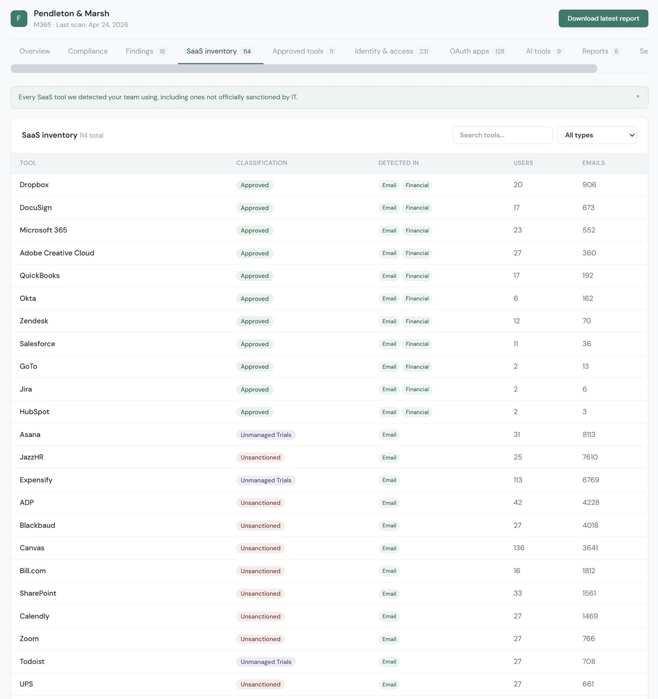658x699 pixels.
Task: Open the Compliance tab
Action: (x=88, y=51)
